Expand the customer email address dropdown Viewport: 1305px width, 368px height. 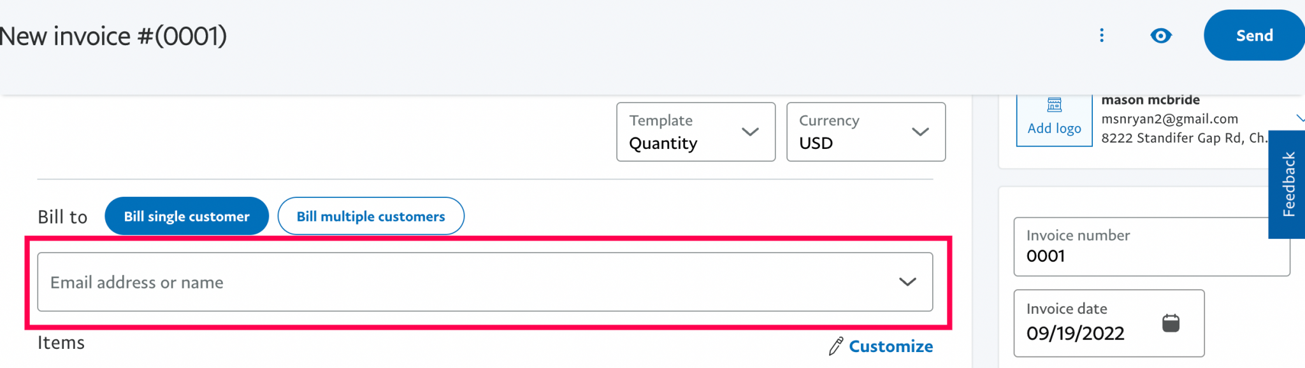(x=907, y=282)
